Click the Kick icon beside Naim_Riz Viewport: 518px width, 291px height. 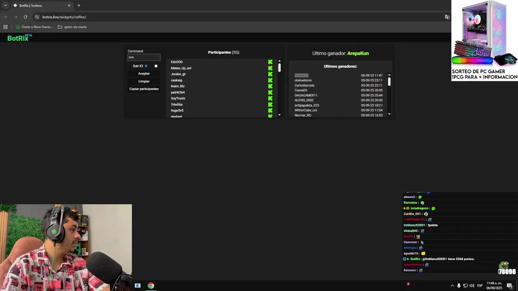click(270, 86)
